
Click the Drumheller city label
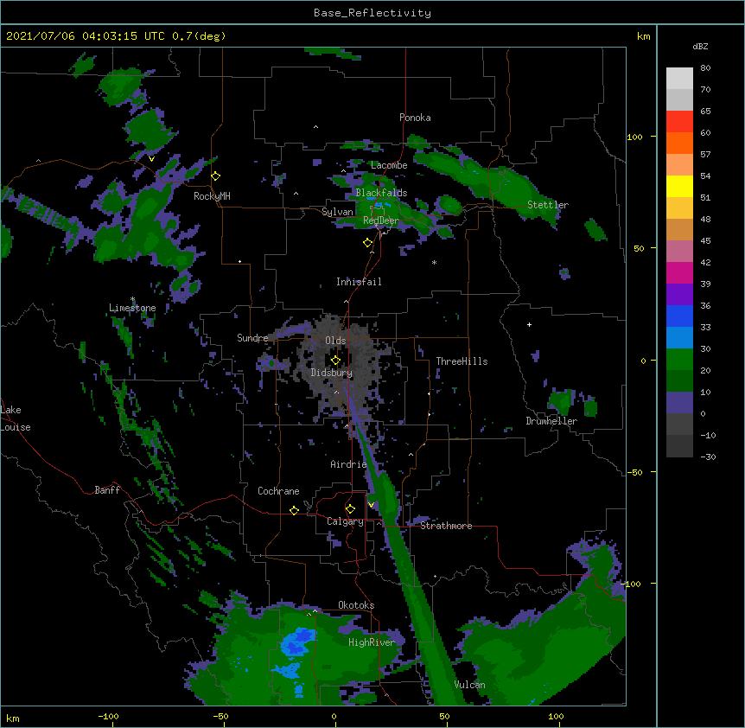(551, 421)
